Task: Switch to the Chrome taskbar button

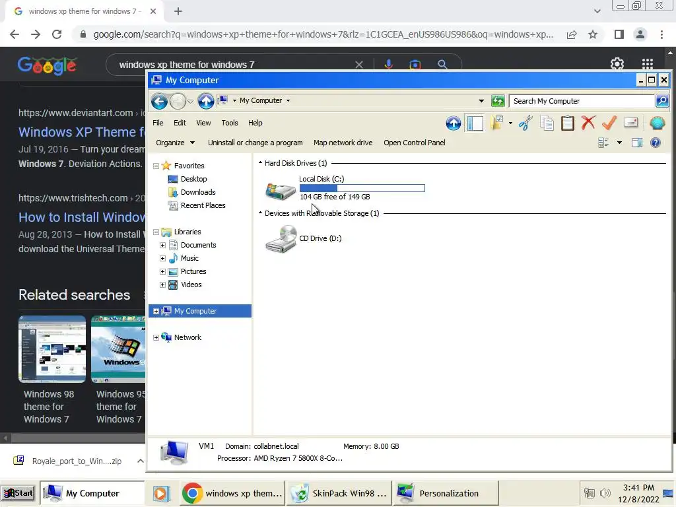Action: click(x=233, y=493)
